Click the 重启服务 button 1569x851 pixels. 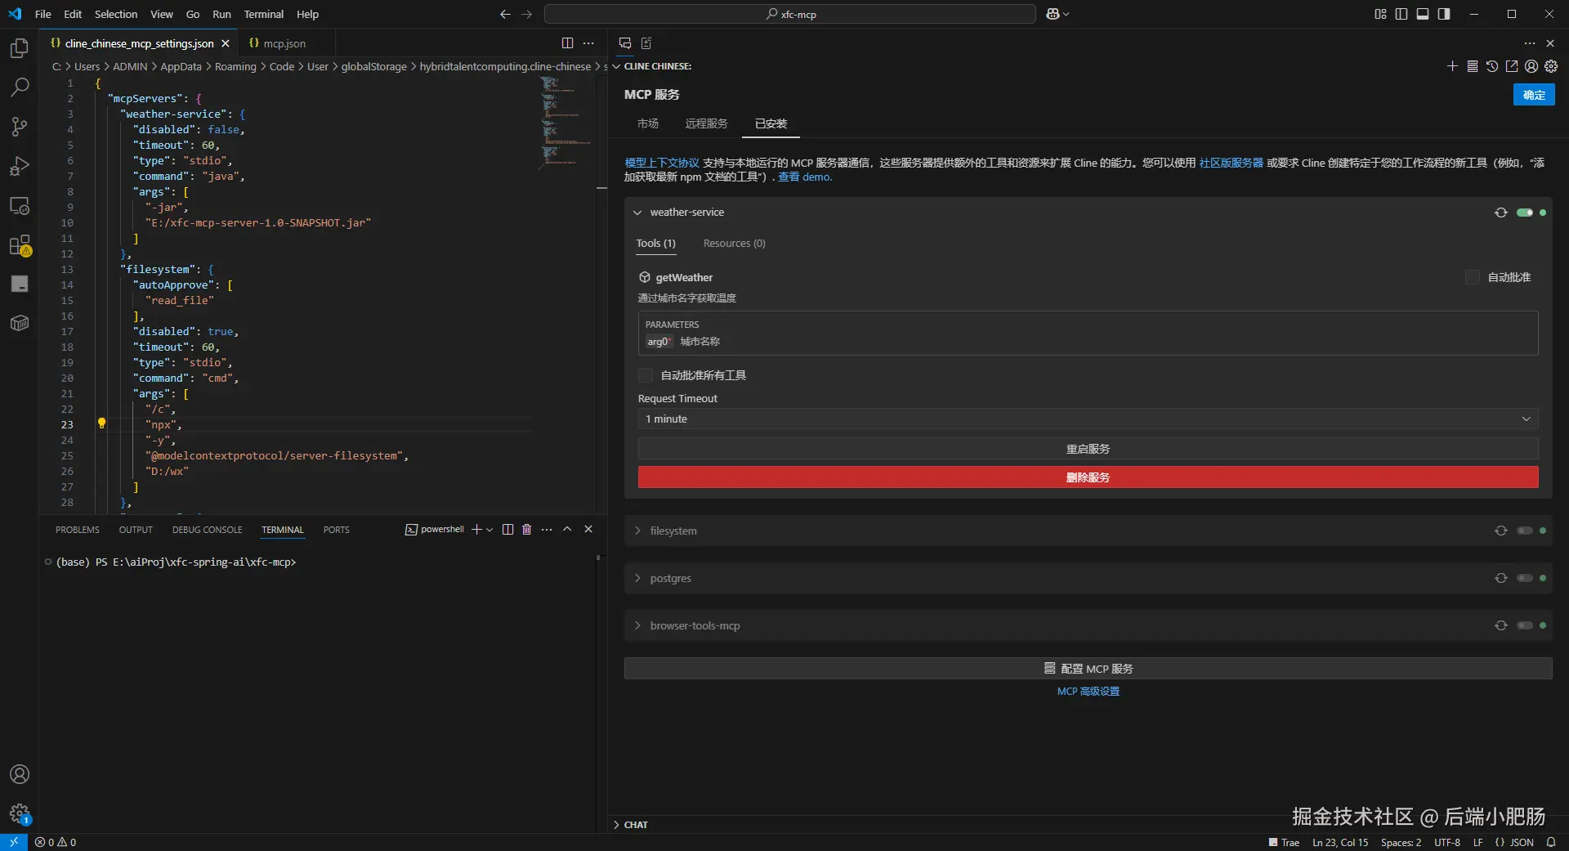1088,449
